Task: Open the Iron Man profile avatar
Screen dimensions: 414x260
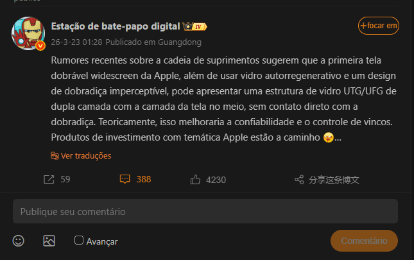Action: 28,33
